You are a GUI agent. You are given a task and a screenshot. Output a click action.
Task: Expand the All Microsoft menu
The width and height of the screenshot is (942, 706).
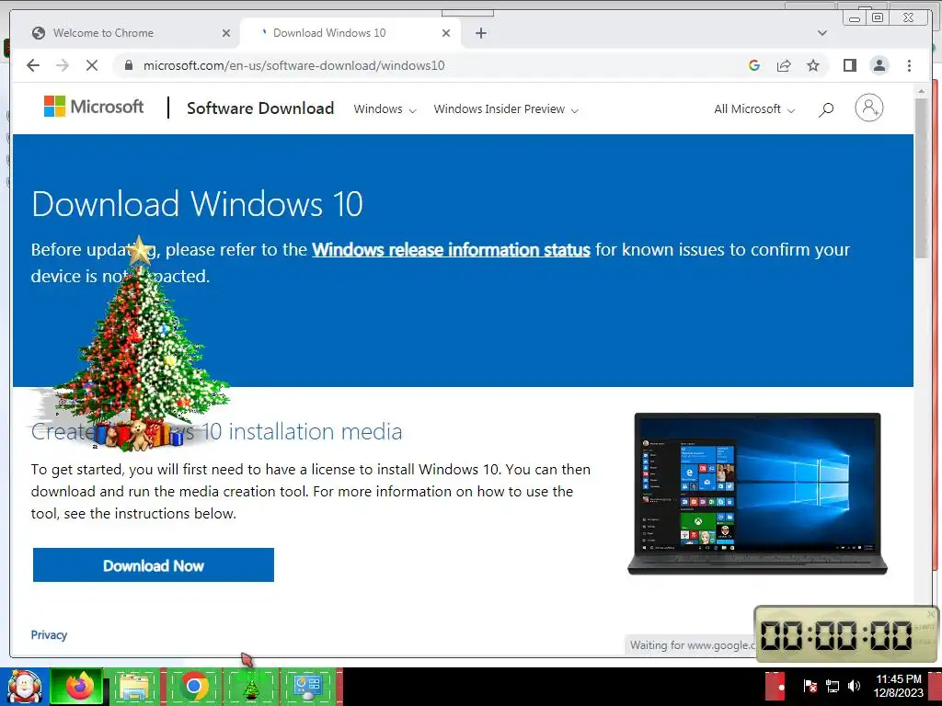pyautogui.click(x=754, y=109)
